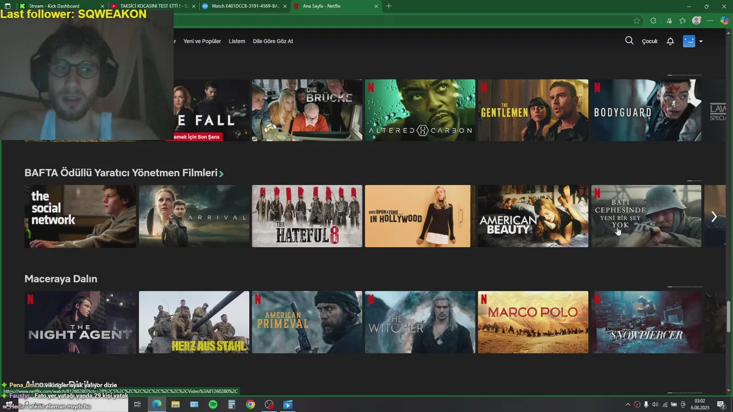Image resolution: width=733 pixels, height=412 pixels.
Task: Open Task View in taskbar
Action: (x=137, y=405)
